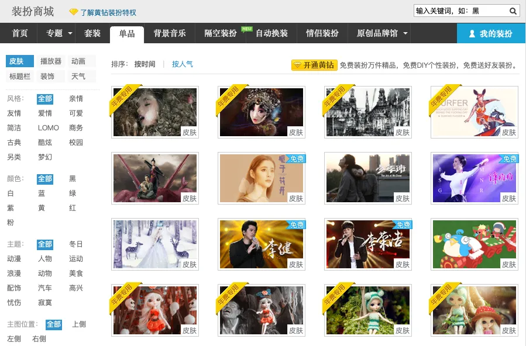
Task: Select the 单品 tab
Action: click(127, 33)
